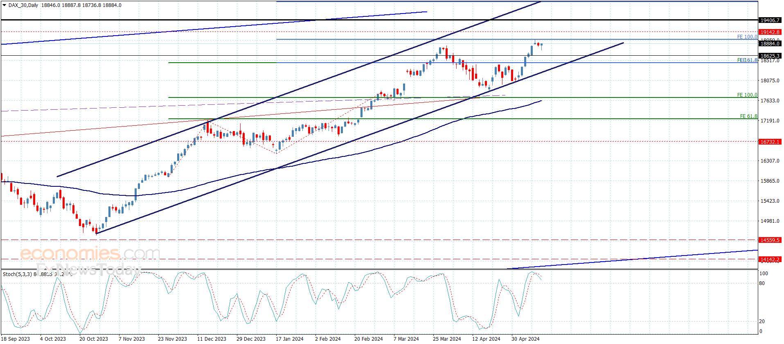Select the red 16732.1 level tag
The width and height of the screenshot is (784, 344).
click(x=770, y=142)
